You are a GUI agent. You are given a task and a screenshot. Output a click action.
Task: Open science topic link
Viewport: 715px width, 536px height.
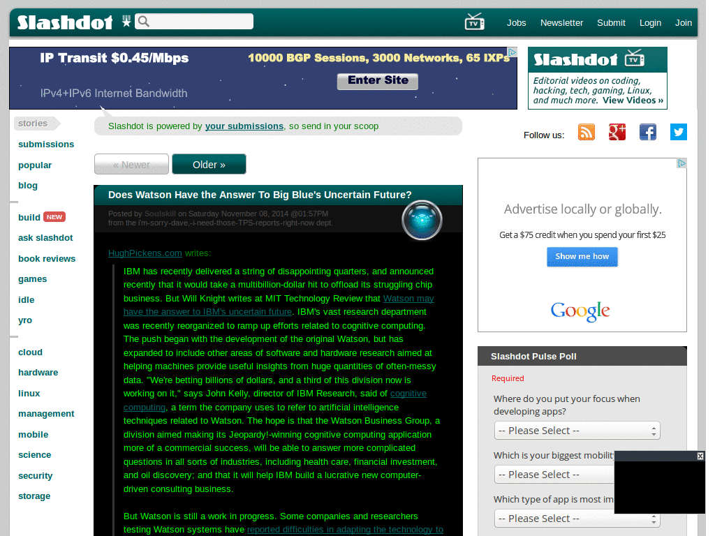pos(35,455)
